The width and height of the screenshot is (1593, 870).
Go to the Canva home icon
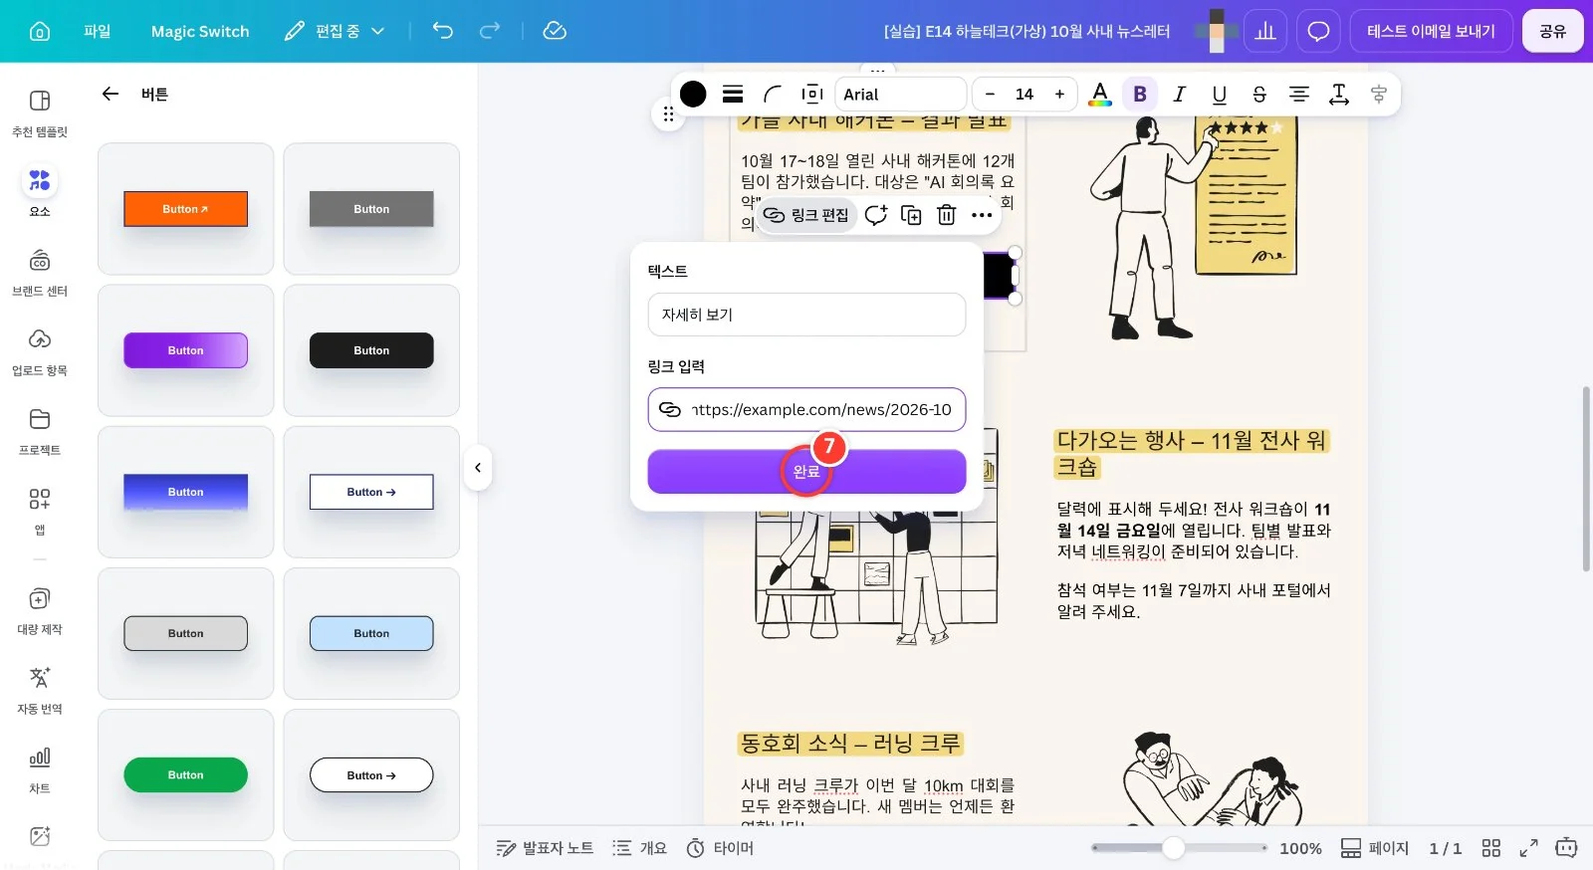point(40,31)
